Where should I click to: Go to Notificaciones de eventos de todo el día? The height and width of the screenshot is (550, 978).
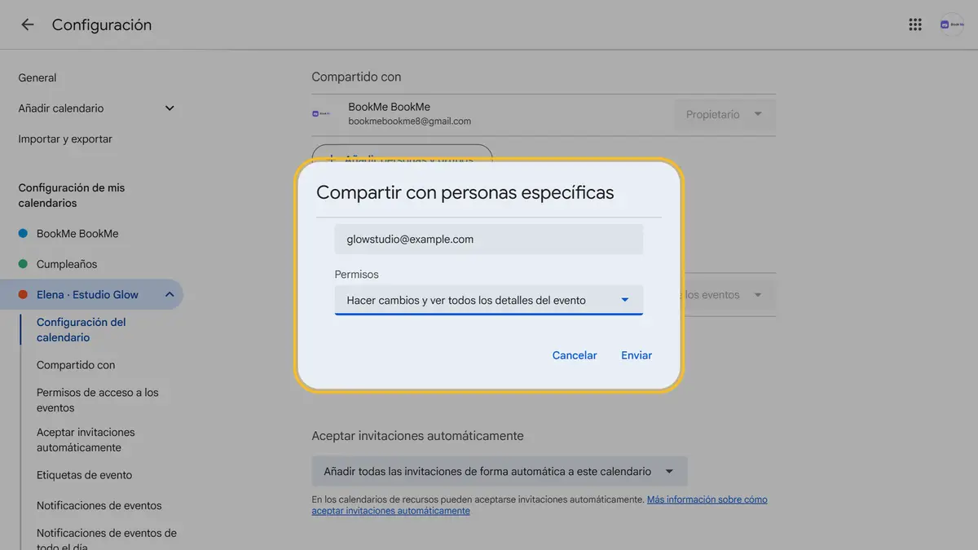tap(107, 539)
